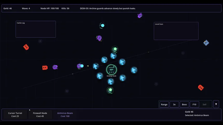223x125 pixels.
Task: Target the red enemy below the Cache Log
Action: (26, 47)
